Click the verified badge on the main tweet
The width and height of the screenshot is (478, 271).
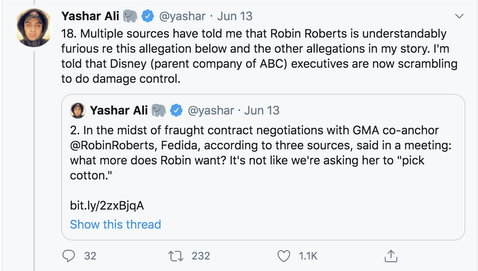click(148, 16)
